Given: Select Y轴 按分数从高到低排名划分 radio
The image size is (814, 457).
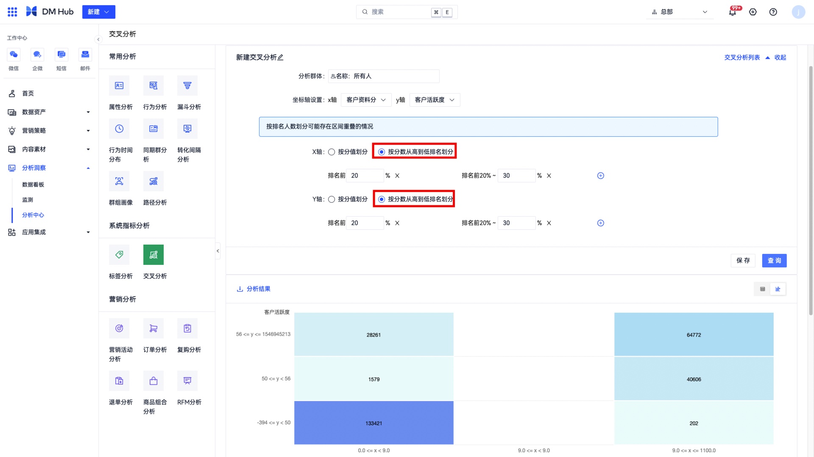Looking at the screenshot, I should [382, 199].
